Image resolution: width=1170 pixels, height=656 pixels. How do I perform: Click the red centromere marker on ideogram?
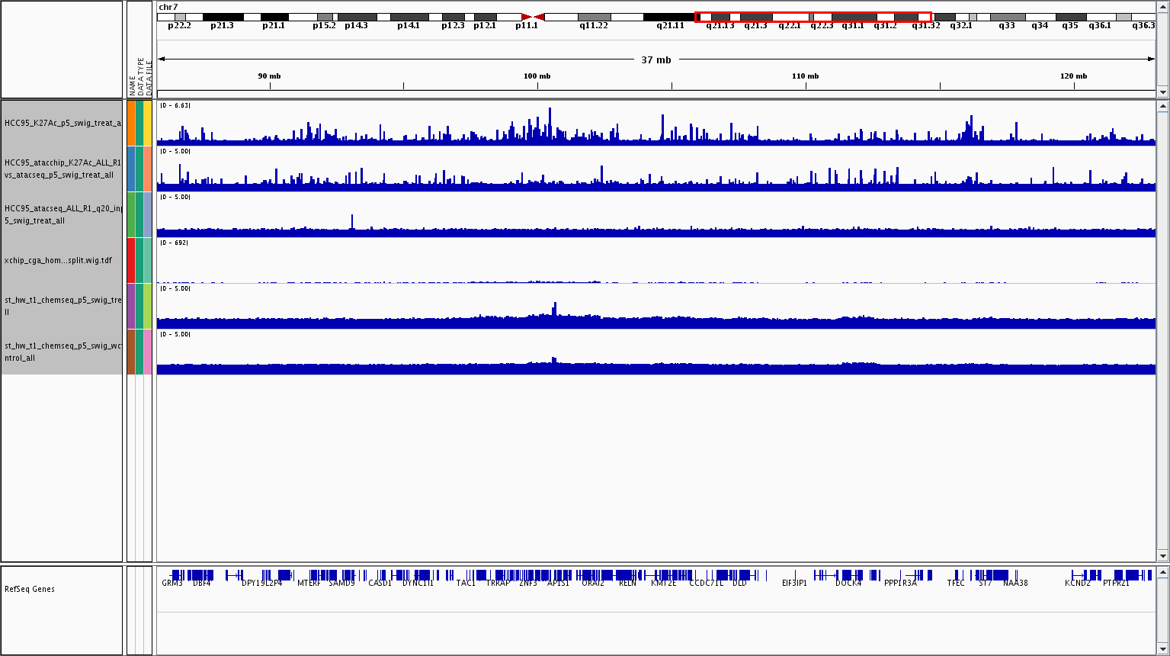click(x=533, y=17)
